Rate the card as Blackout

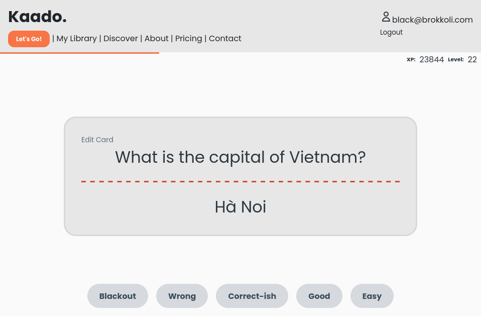coord(118,296)
